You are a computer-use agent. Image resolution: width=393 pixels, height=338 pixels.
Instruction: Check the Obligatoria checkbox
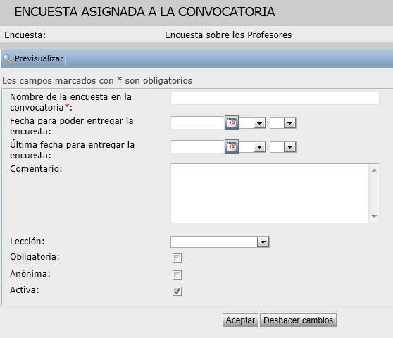click(x=177, y=258)
